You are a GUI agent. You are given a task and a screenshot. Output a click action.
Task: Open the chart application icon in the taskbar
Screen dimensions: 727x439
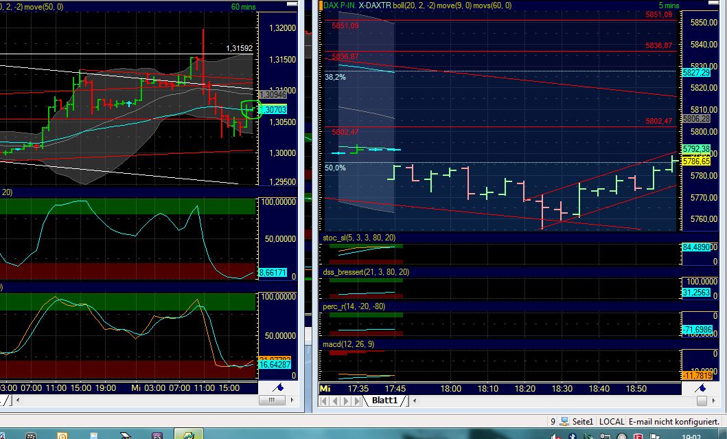click(x=188, y=435)
